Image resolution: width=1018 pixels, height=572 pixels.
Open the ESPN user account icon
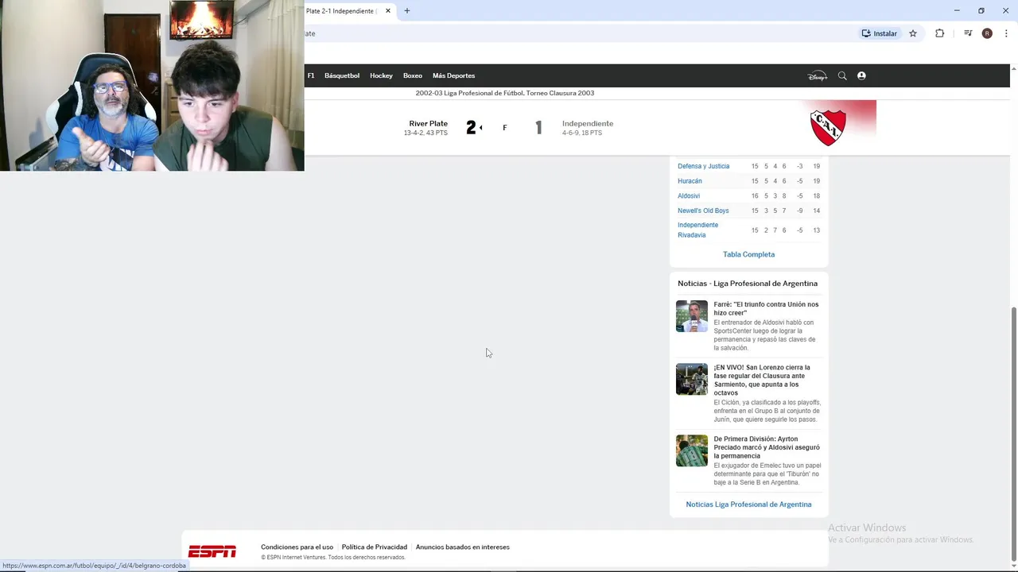tap(861, 75)
